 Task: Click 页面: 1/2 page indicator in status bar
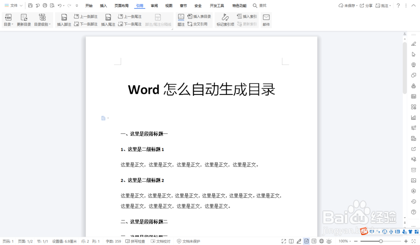[25, 241]
